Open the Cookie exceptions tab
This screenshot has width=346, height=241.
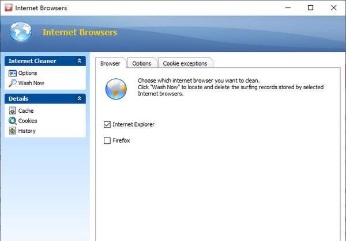coord(185,63)
